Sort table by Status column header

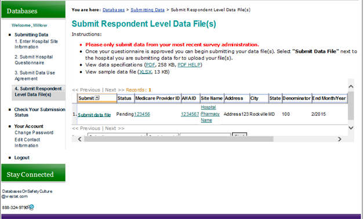(x=125, y=98)
